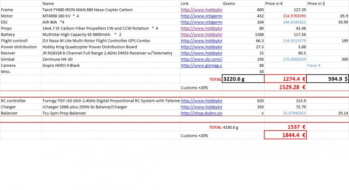Click the '1529.28 €' customs total cell
Viewport: 349px width, 190px height.
point(285,87)
